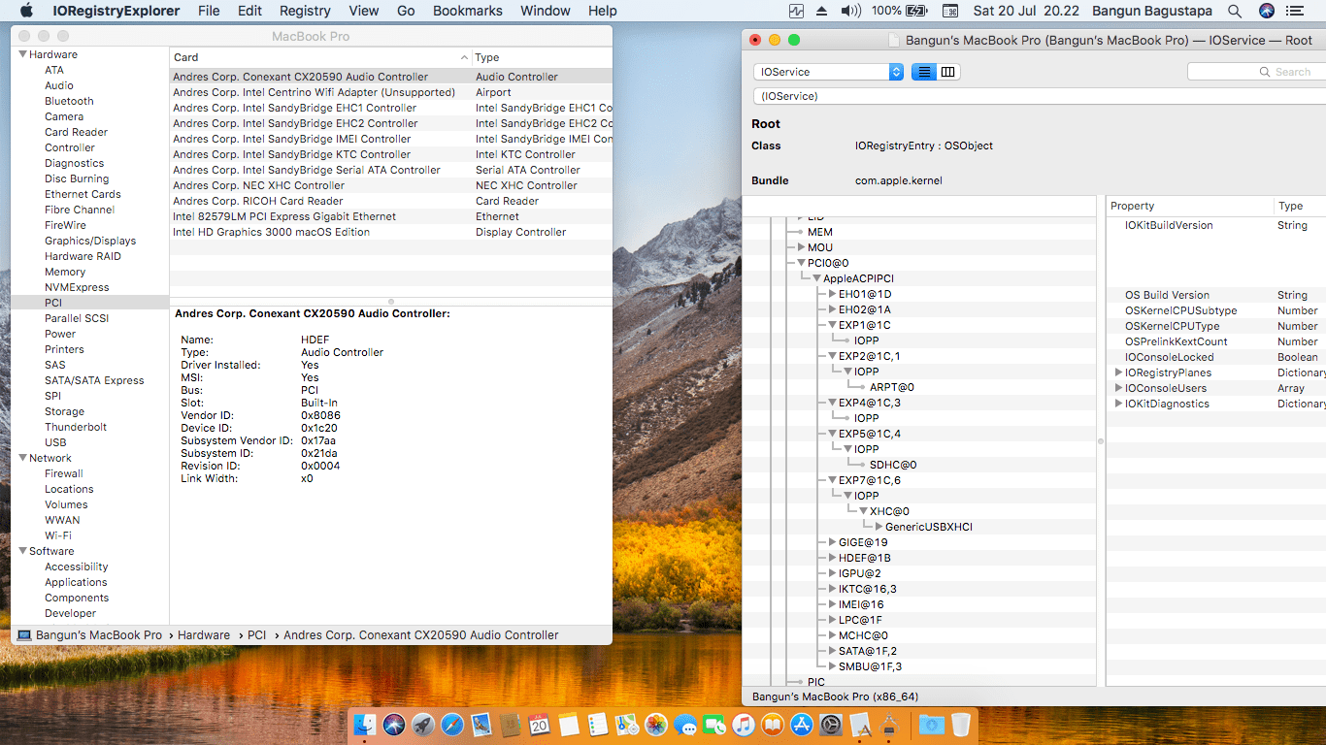Select Graphics/Displays in the sidebar
Image resolution: width=1326 pixels, height=745 pixels.
click(x=90, y=241)
